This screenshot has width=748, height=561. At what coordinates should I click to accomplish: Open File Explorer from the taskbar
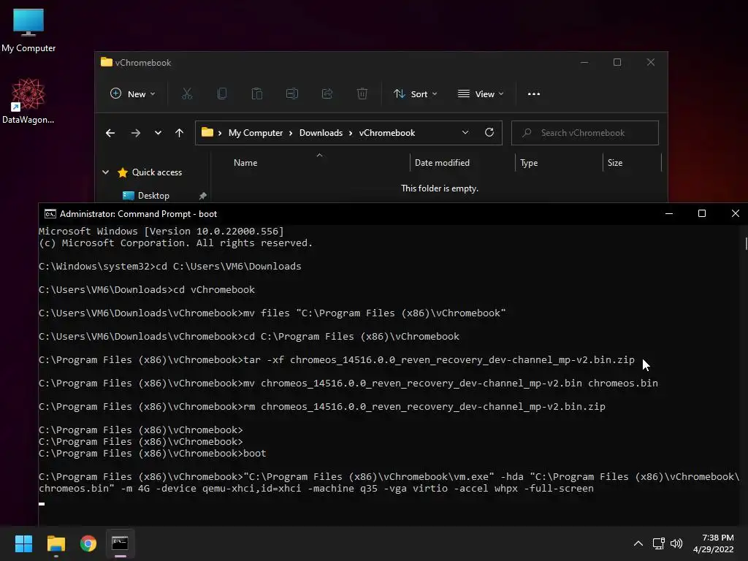tap(56, 543)
